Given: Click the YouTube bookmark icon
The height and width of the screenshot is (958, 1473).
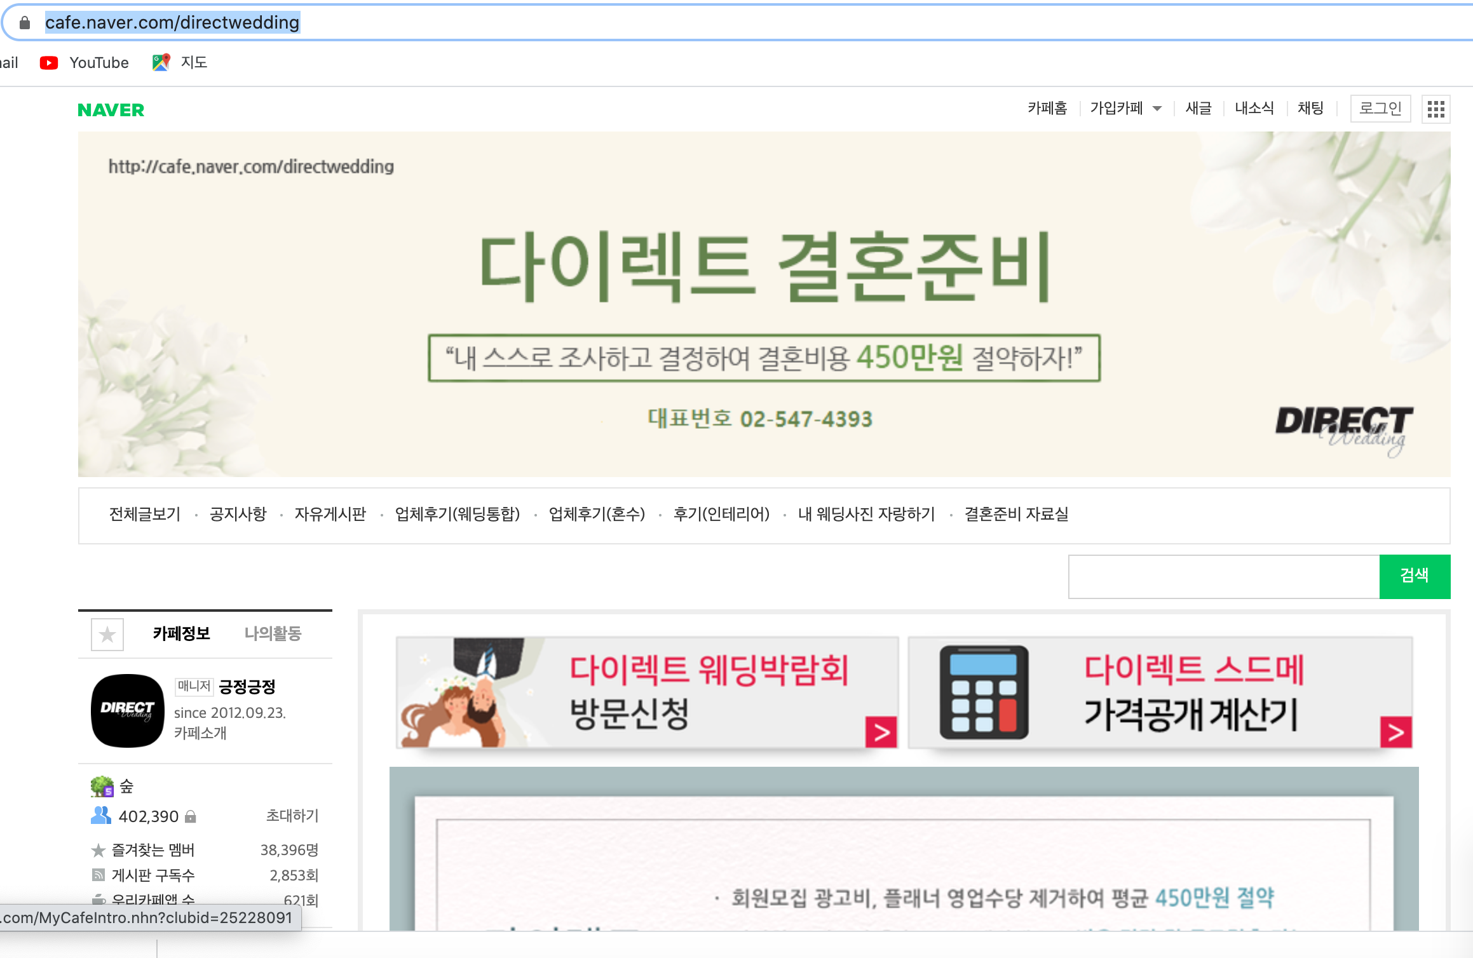Looking at the screenshot, I should (49, 62).
